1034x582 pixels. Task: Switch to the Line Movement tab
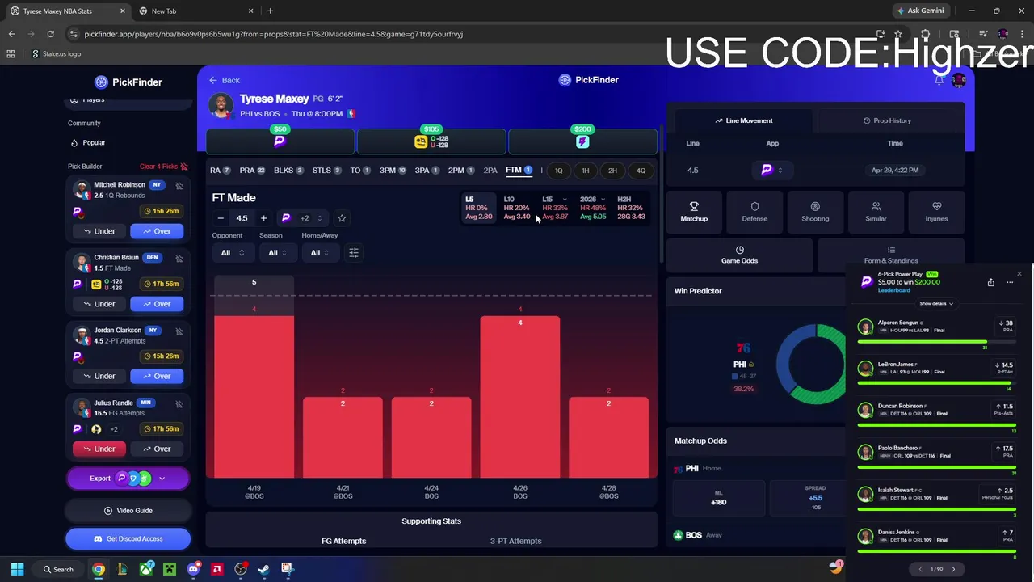click(743, 120)
